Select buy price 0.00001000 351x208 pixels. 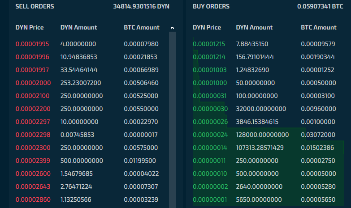click(x=210, y=83)
